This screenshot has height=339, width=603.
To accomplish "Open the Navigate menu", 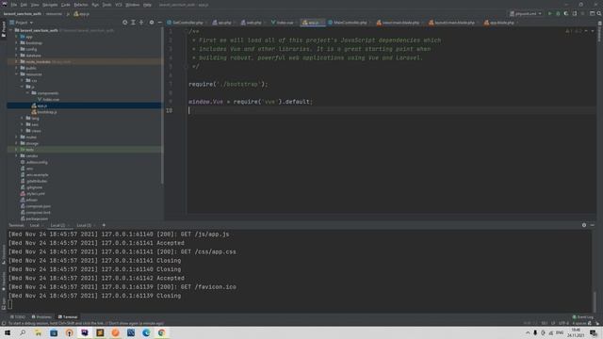I will coord(50,5).
